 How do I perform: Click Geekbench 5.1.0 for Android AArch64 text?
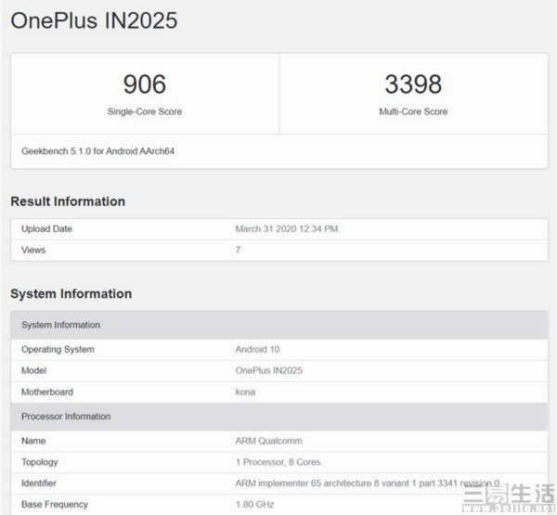coord(97,151)
